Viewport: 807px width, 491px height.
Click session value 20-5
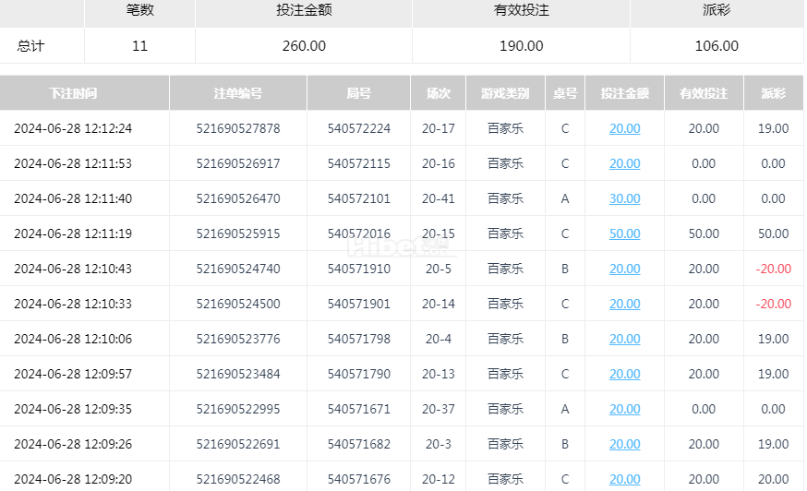(438, 269)
